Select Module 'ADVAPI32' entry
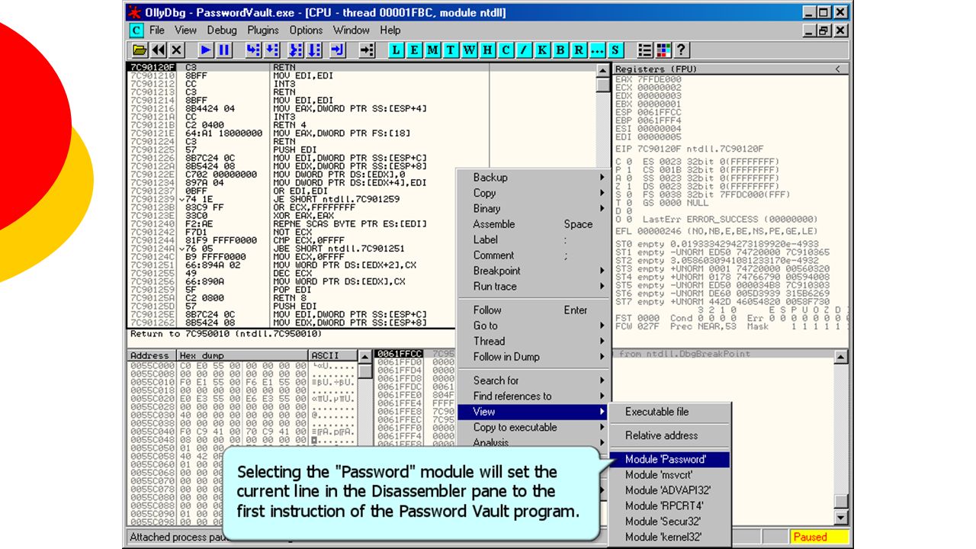 (x=670, y=490)
